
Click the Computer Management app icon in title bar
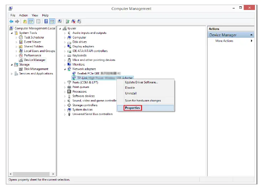pos(11,9)
